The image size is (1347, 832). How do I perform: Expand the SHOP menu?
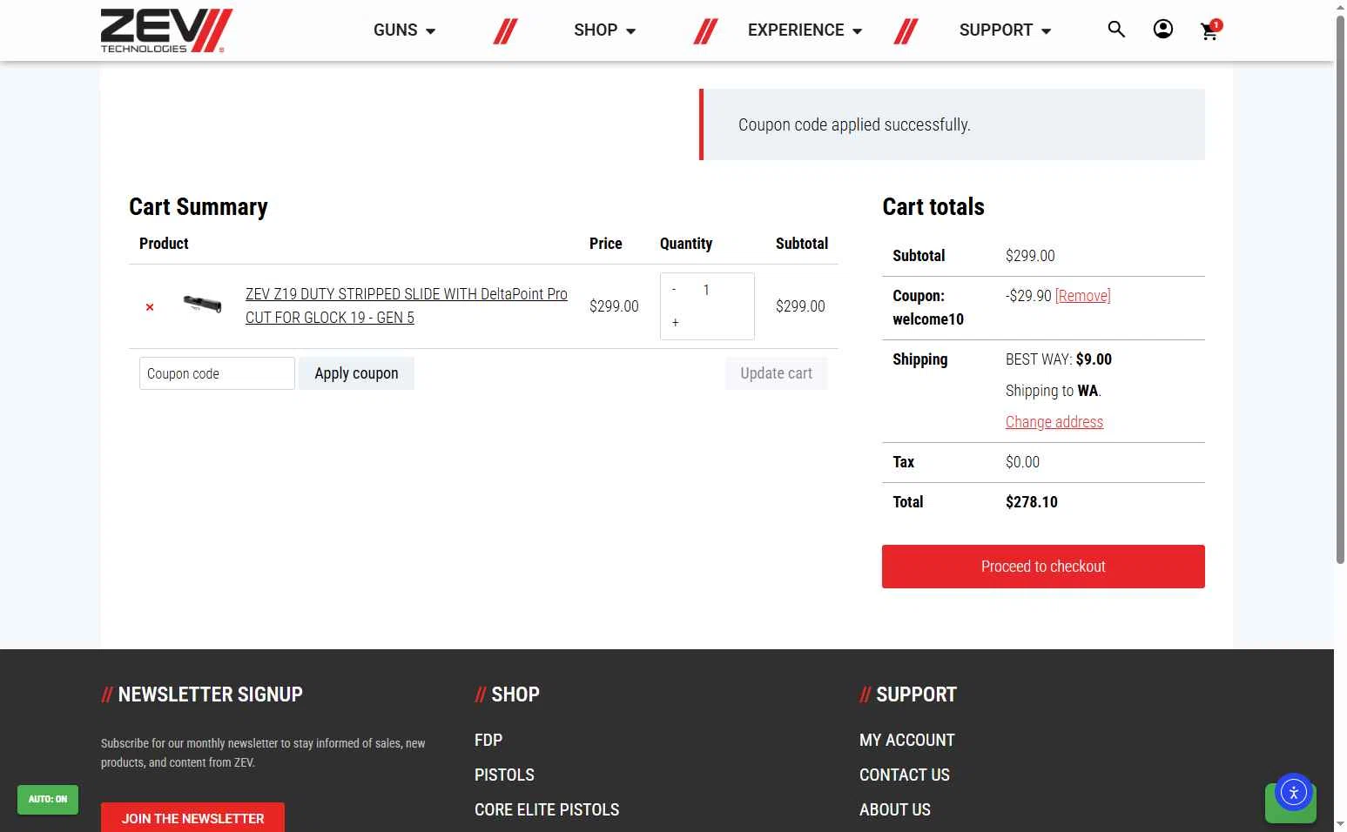point(605,30)
